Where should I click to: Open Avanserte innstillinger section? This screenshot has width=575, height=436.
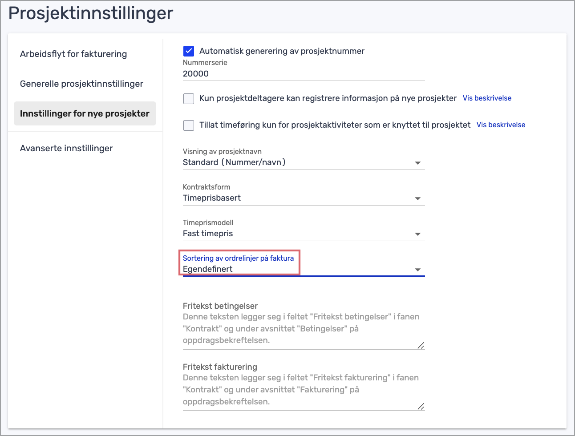pos(66,148)
